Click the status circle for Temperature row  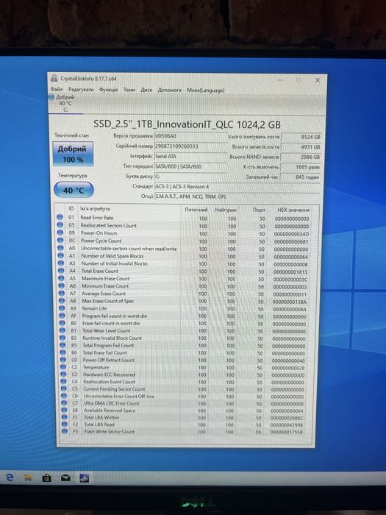[x=64, y=367]
